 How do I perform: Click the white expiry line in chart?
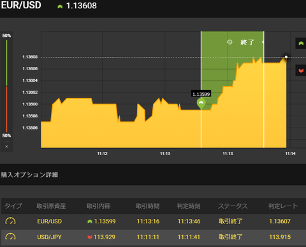point(264,89)
